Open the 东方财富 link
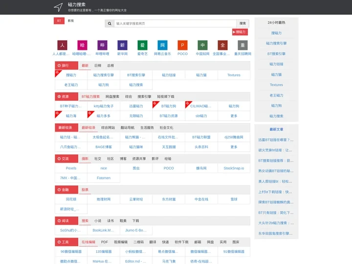 [169, 199]
